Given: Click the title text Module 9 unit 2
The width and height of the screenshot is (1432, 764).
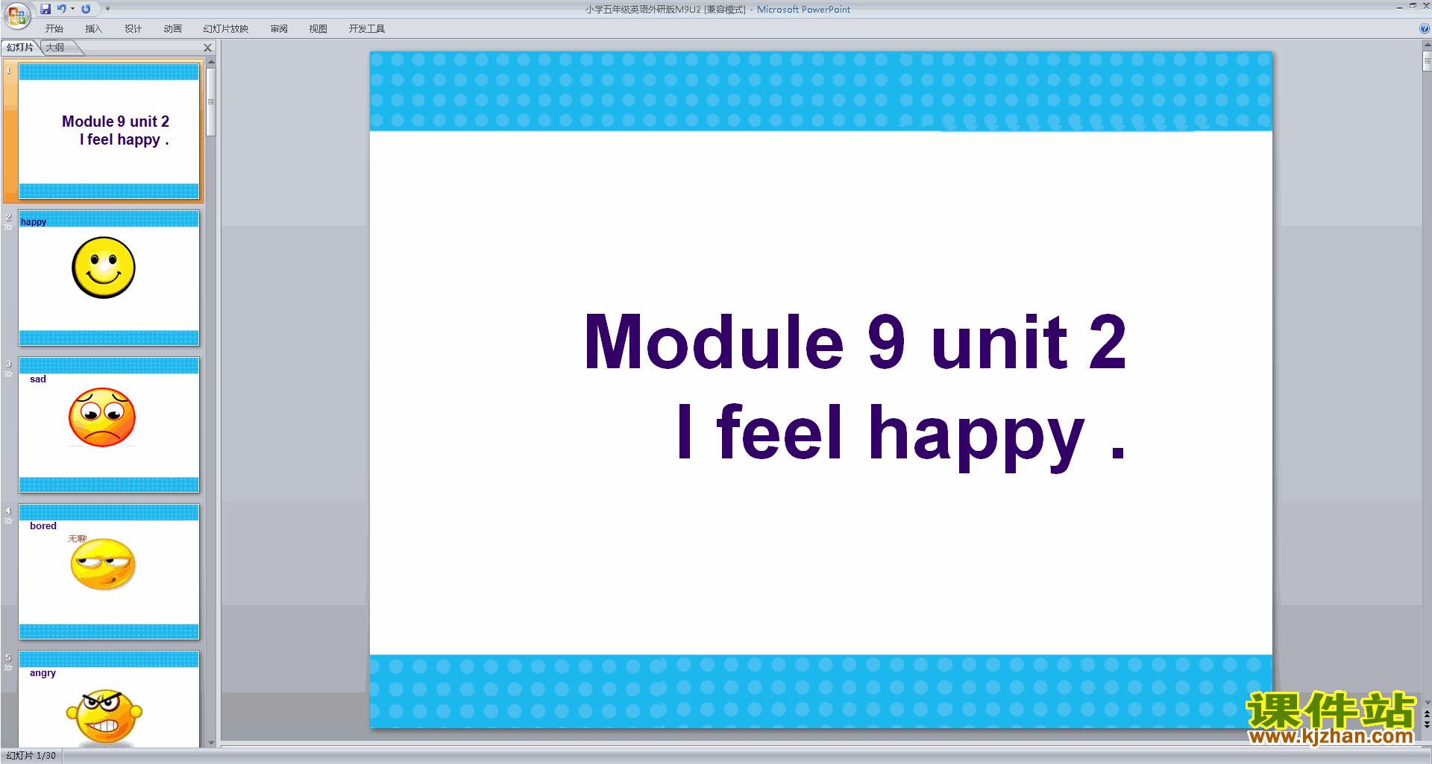Looking at the screenshot, I should tap(855, 342).
